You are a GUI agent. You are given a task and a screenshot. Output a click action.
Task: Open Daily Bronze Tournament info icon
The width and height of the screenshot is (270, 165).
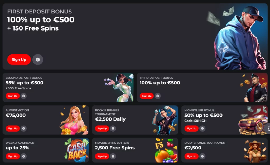202,156
